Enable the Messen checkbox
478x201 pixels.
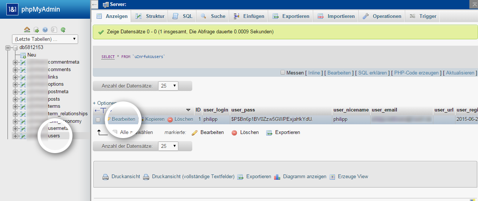click(283, 73)
